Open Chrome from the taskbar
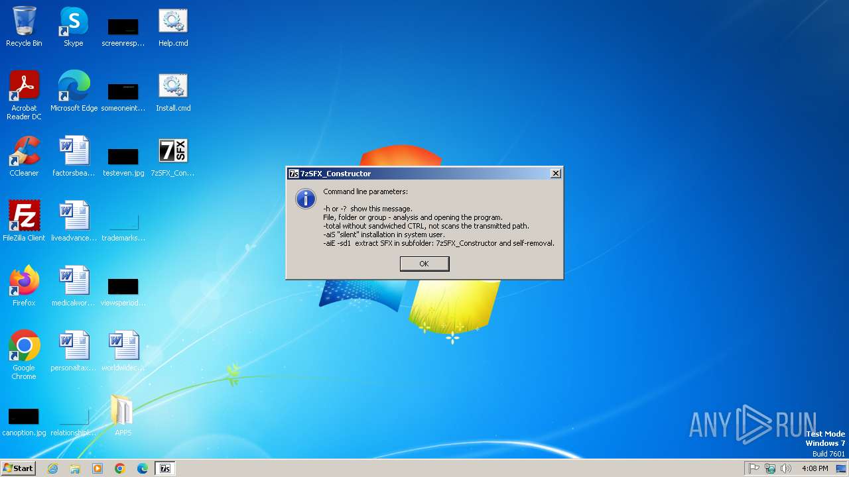Image resolution: width=849 pixels, height=477 pixels. [x=120, y=468]
